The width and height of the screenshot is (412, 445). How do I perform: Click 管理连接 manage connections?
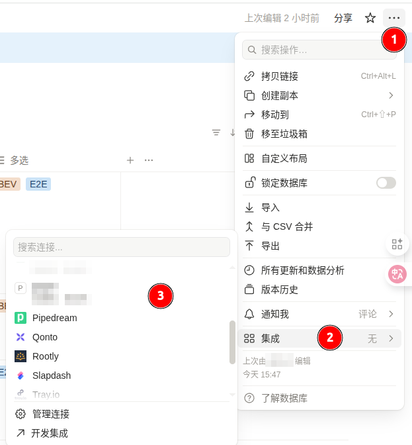click(50, 414)
